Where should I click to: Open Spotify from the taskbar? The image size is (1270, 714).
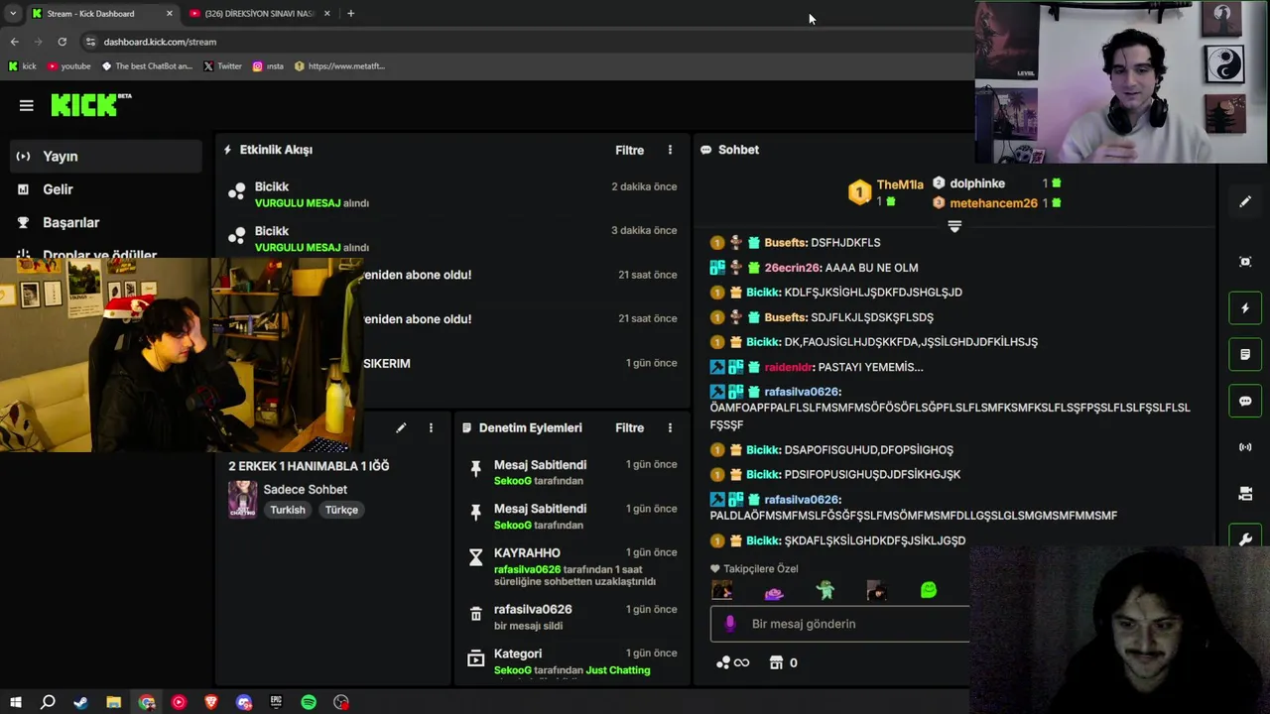[x=309, y=702]
